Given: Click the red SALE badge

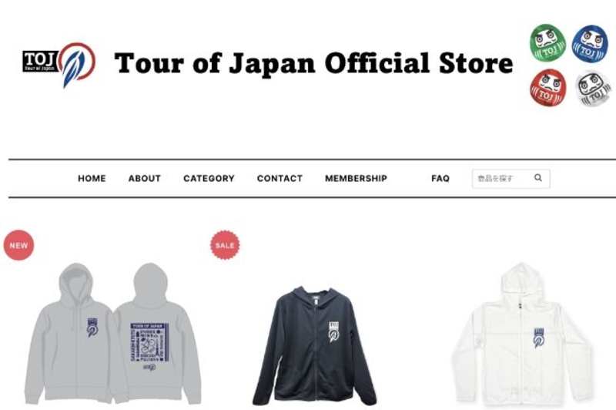Looking at the screenshot, I should [x=225, y=245].
